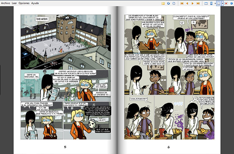Toggle the double-page view button
The image size is (234, 154).
[219, 3]
